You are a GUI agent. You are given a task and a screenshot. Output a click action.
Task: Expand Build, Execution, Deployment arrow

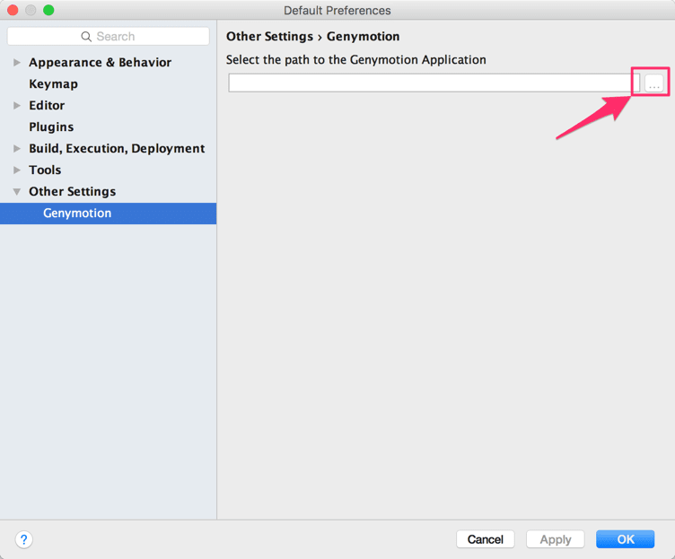pos(17,148)
